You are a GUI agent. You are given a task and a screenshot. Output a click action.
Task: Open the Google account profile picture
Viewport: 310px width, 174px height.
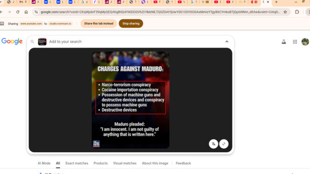[305, 41]
